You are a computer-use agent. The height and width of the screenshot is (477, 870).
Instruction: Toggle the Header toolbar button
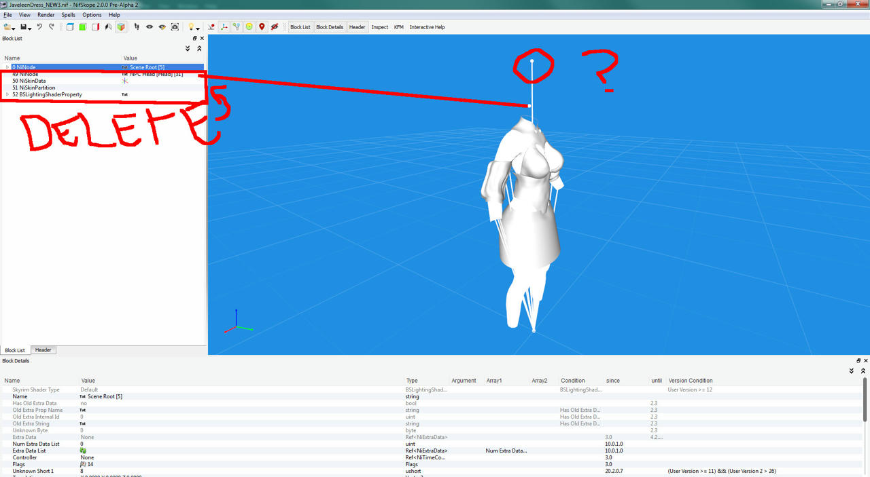pyautogui.click(x=358, y=27)
